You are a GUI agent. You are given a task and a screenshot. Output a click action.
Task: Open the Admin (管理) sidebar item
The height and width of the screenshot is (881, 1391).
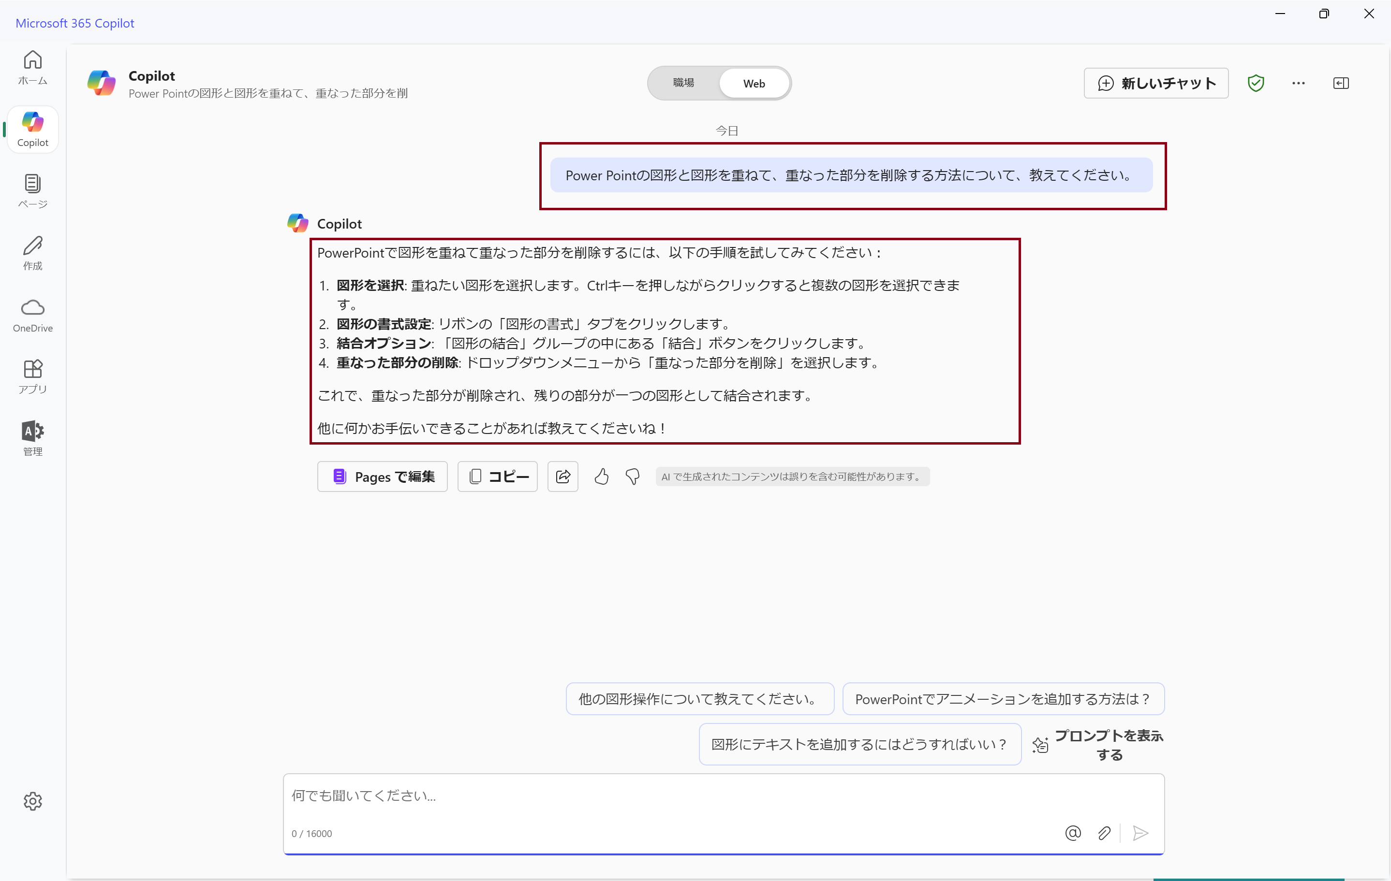click(33, 439)
